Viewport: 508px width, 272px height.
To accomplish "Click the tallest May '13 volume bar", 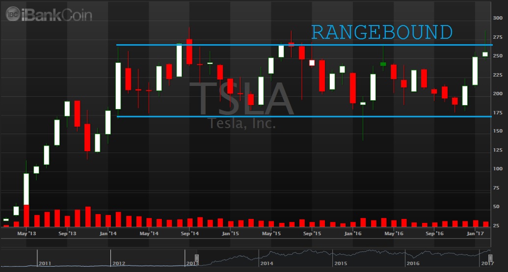I will coord(26,216).
